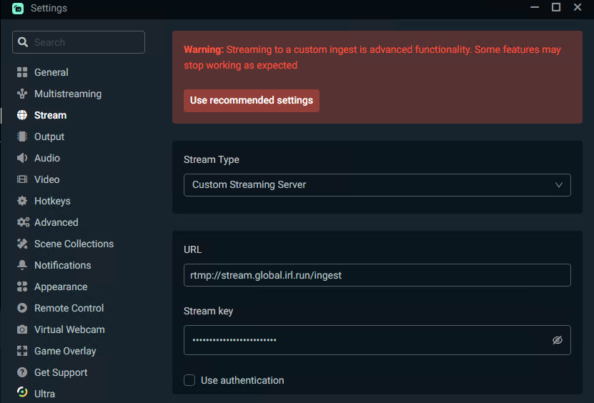The width and height of the screenshot is (594, 403).
Task: Click the Video film icon
Action: click(22, 179)
